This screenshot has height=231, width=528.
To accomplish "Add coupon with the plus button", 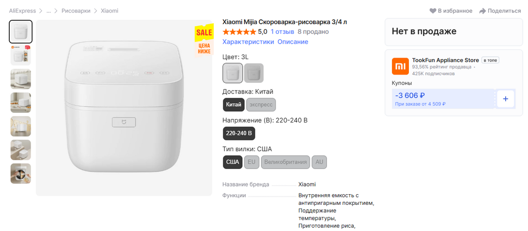I will pos(505,99).
